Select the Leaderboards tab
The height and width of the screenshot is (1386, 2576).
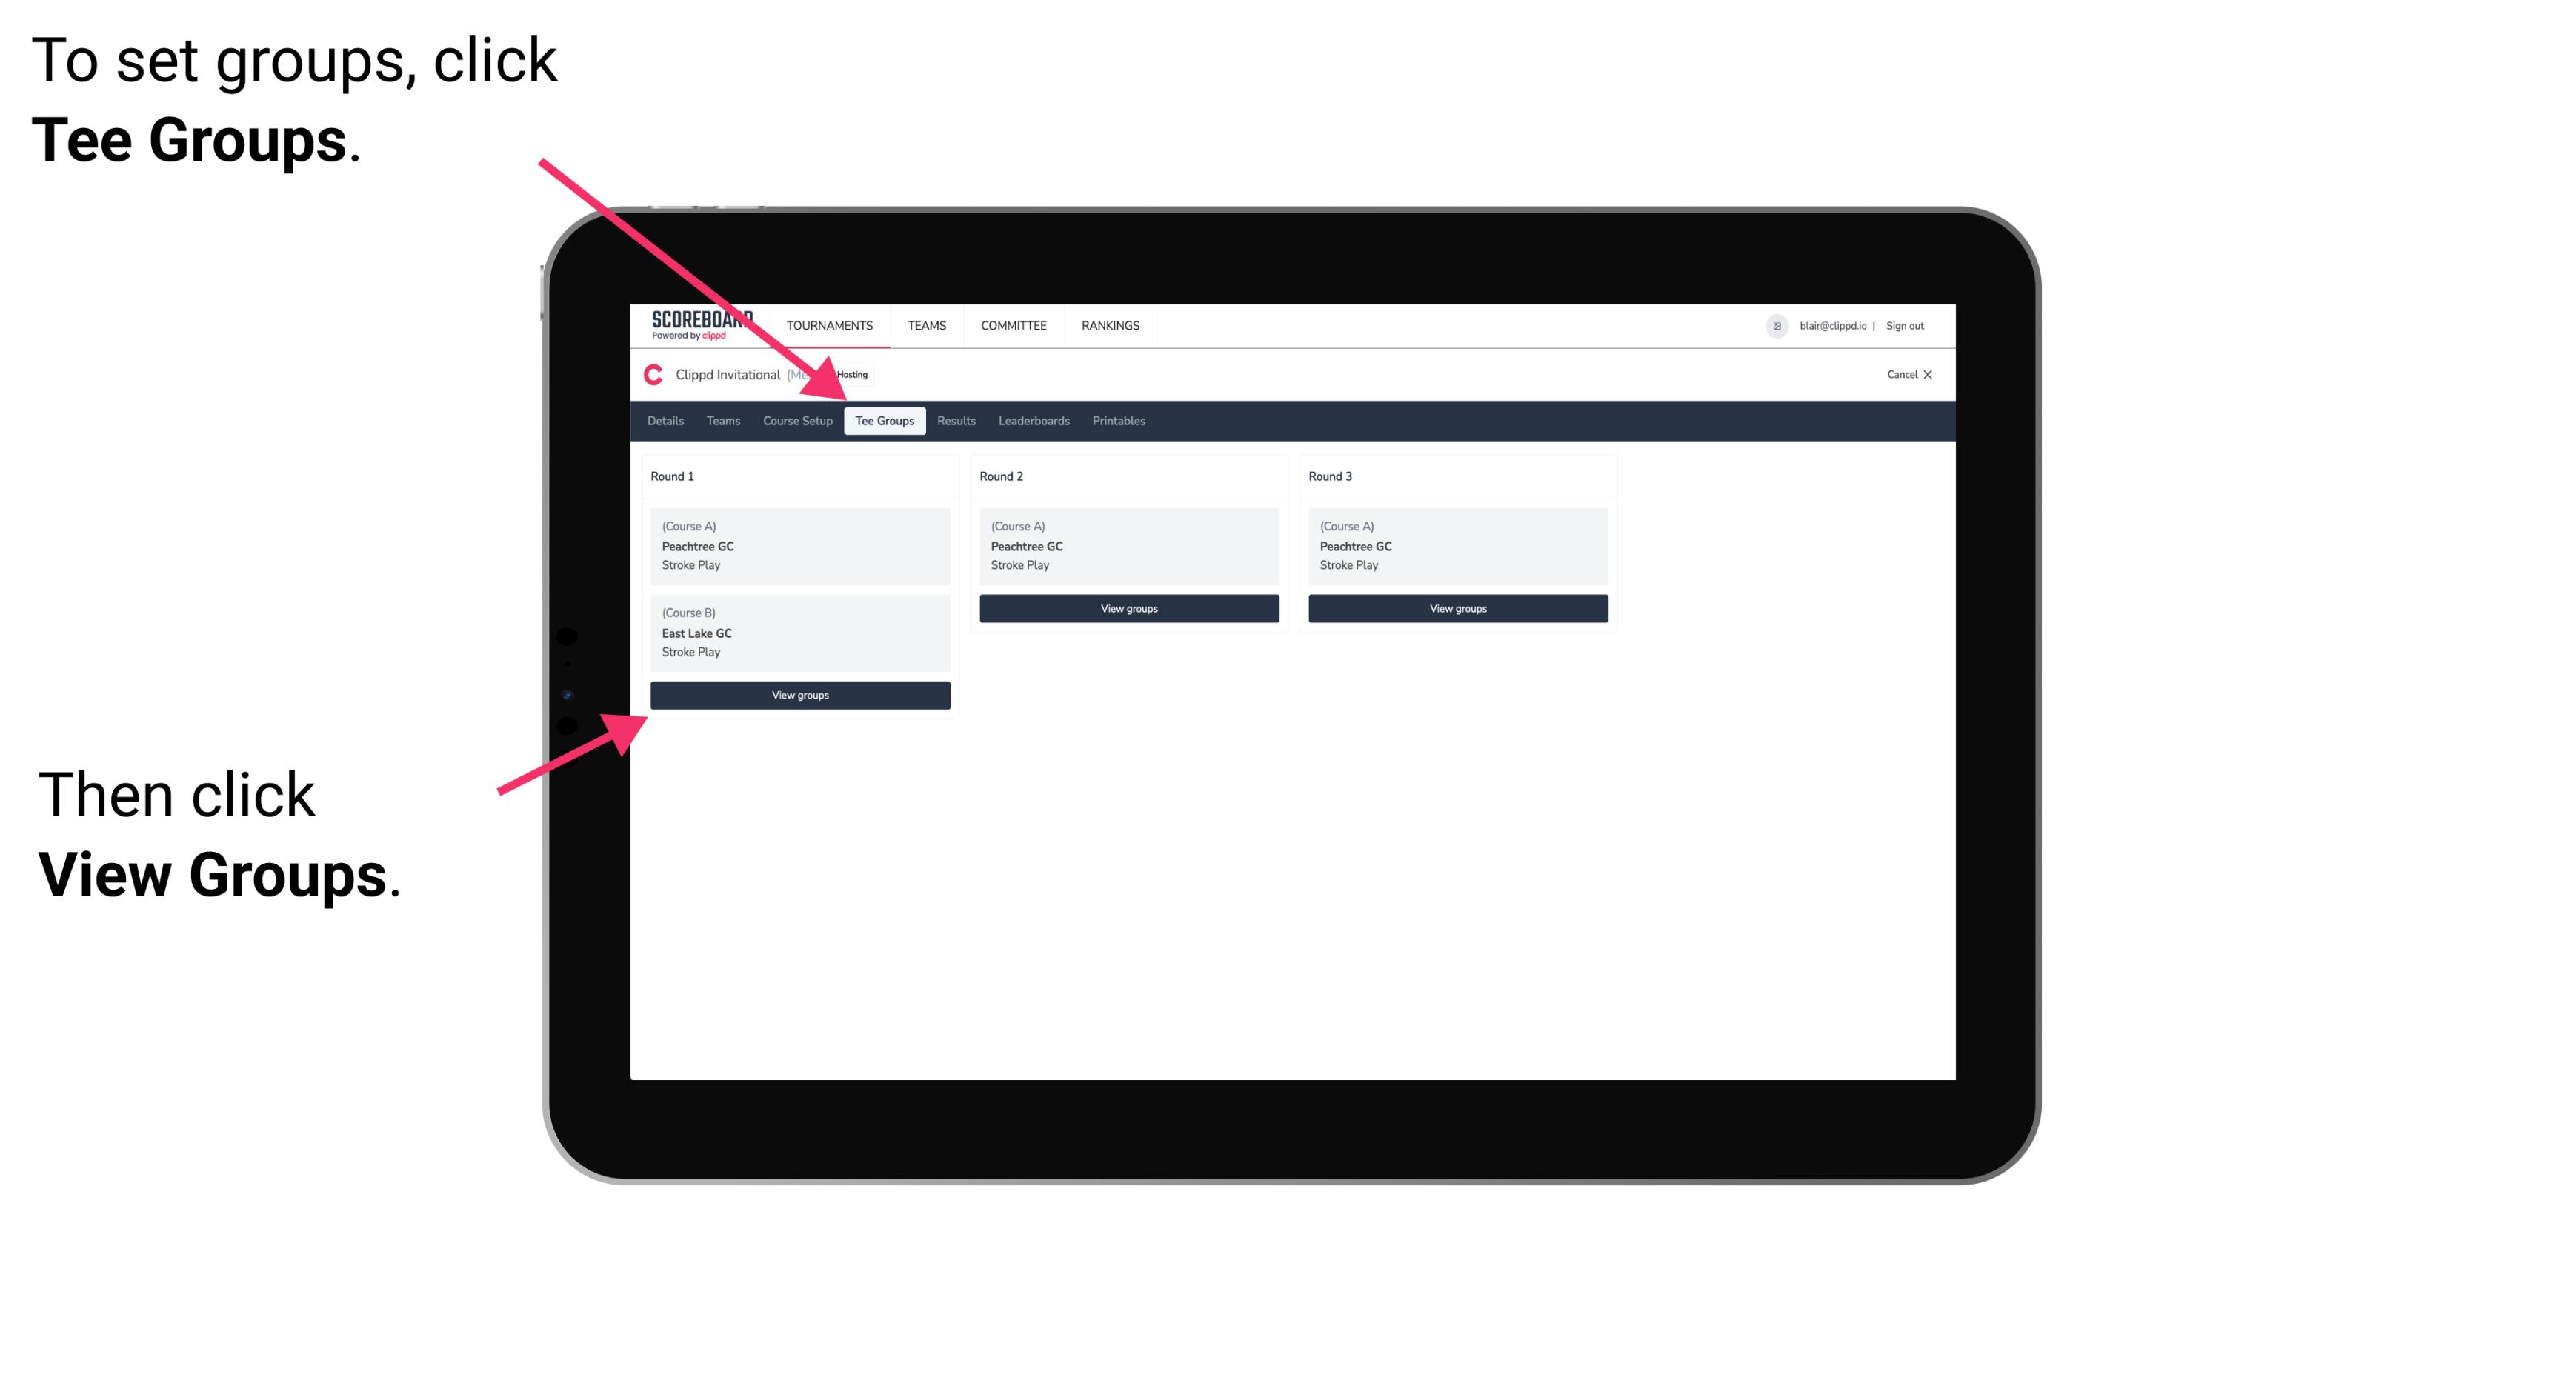[1033, 422]
